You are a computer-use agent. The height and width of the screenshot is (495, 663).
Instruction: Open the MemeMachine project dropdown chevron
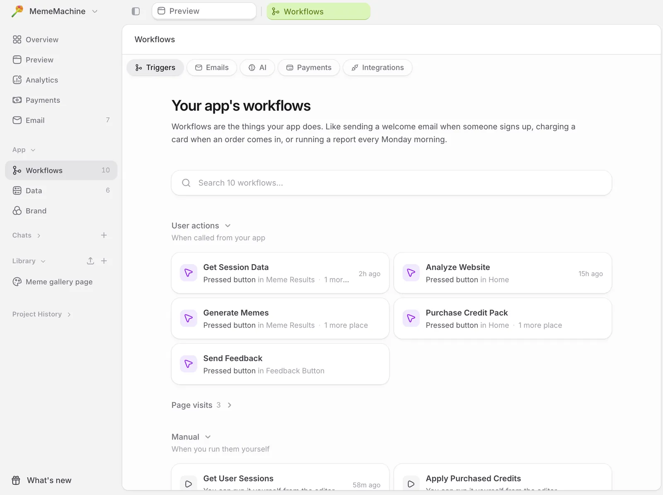(95, 11)
